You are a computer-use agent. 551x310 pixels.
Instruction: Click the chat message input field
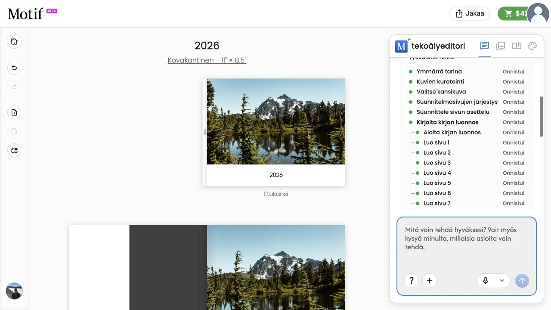tap(467, 243)
